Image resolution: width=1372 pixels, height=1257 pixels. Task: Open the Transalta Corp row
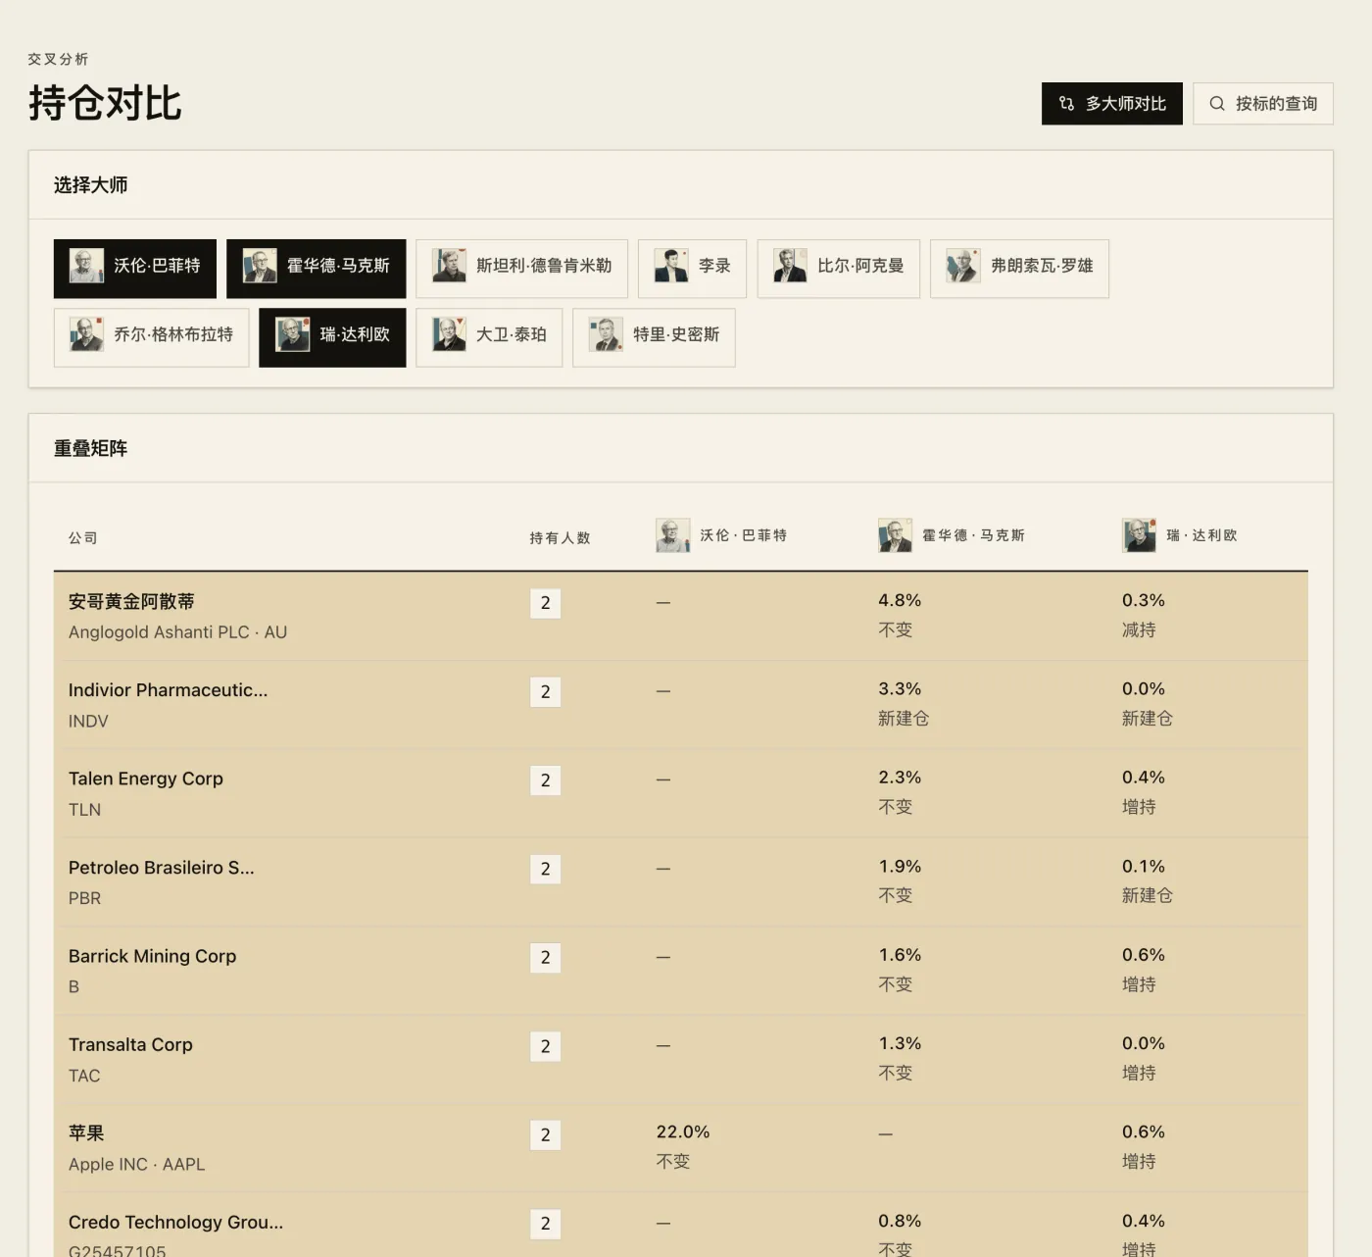tap(680, 1060)
